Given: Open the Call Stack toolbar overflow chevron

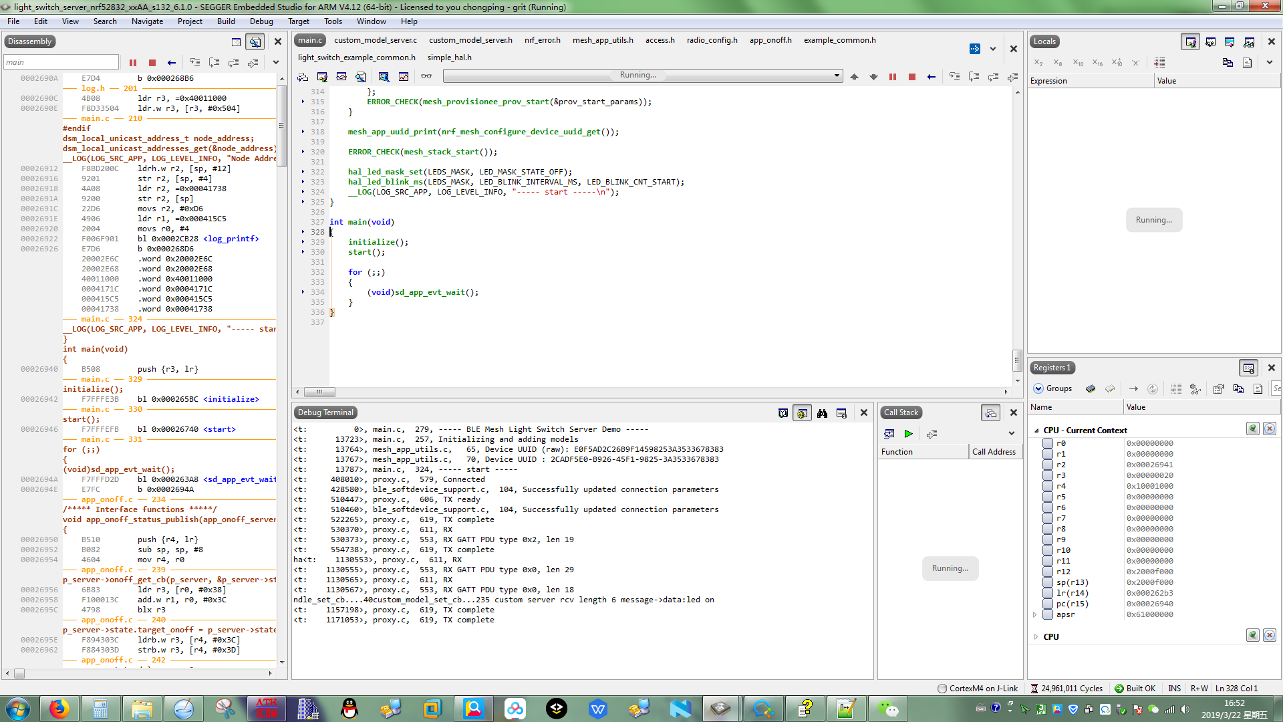Looking at the screenshot, I should [1012, 434].
